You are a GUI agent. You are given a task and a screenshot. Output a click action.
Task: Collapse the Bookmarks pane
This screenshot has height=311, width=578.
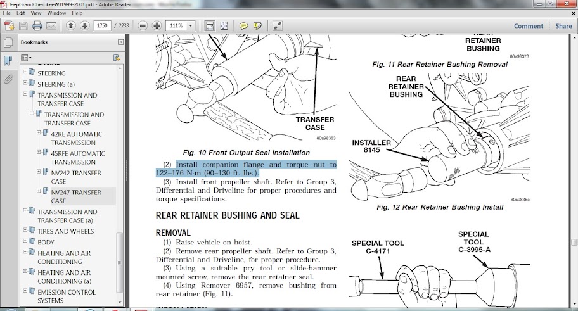[x=120, y=42]
